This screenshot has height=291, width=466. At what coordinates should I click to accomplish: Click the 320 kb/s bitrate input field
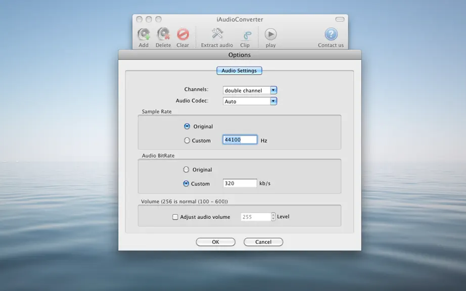(240, 183)
